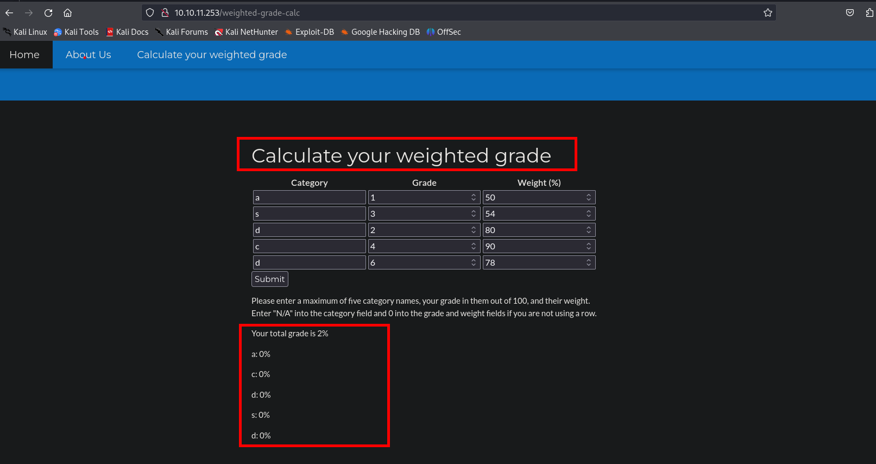
Task: Open the Google Hacking DB bookmark
Action: pos(380,32)
